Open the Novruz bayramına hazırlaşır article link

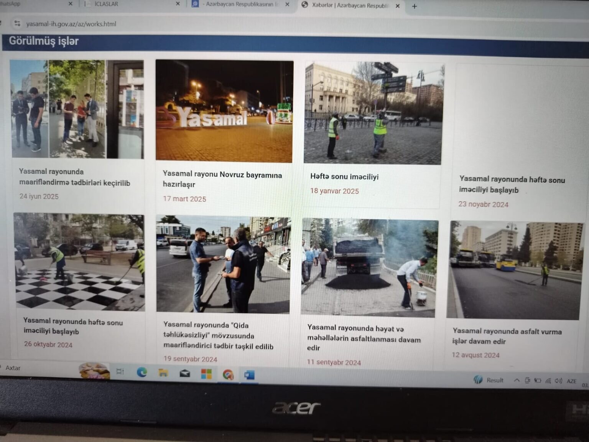tap(222, 179)
